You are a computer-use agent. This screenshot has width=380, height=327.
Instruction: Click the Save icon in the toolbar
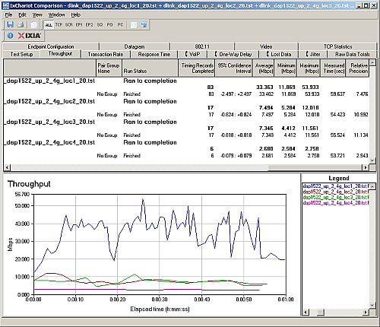pos(11,24)
